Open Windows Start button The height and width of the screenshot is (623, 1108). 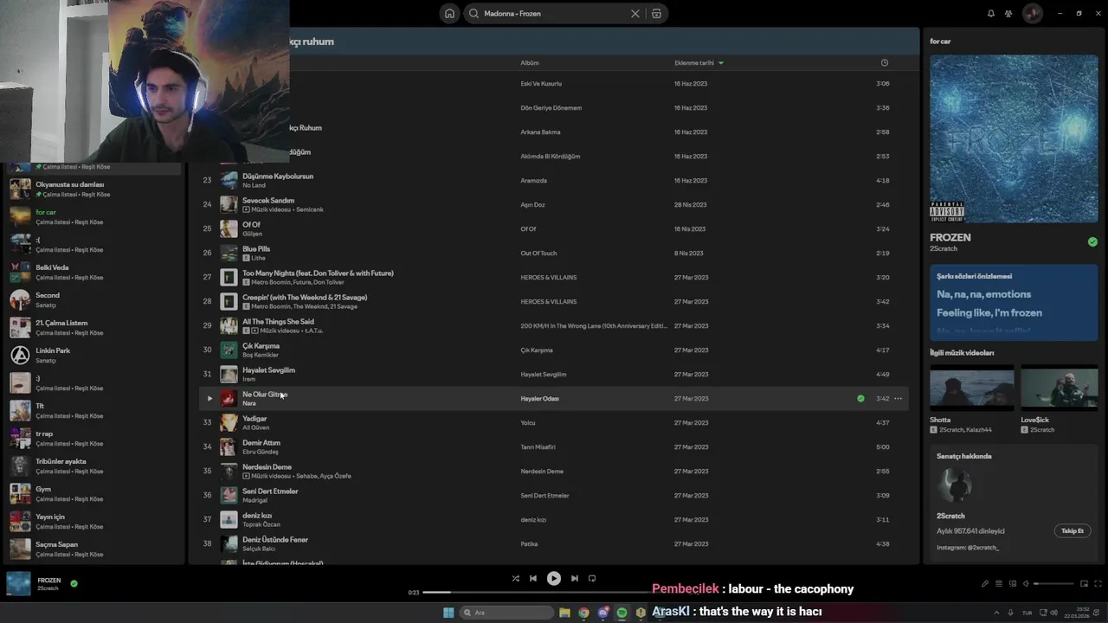coord(448,613)
